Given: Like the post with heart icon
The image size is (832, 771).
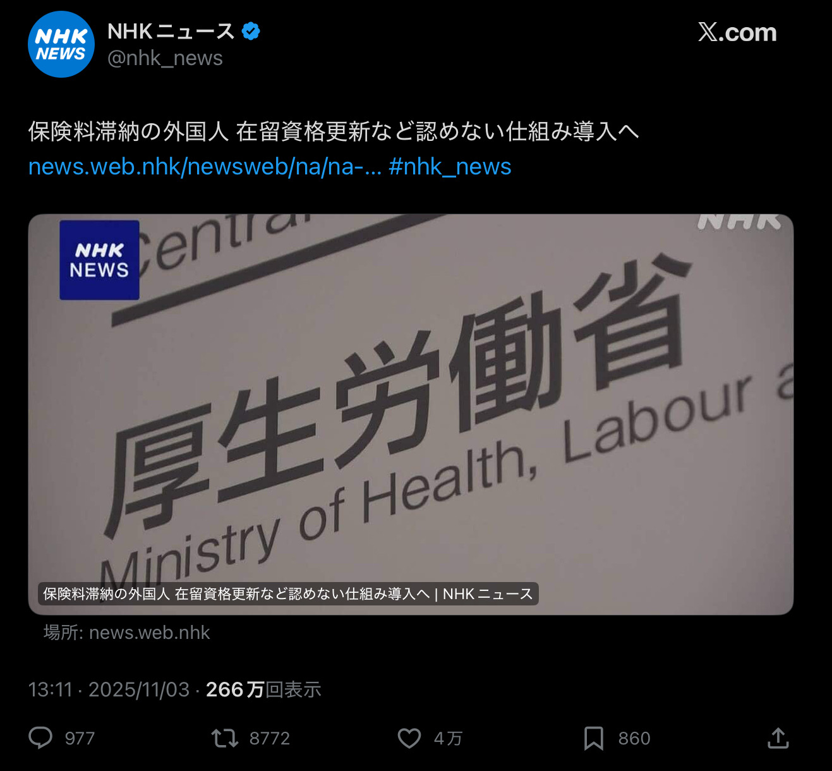Looking at the screenshot, I should click(x=409, y=738).
